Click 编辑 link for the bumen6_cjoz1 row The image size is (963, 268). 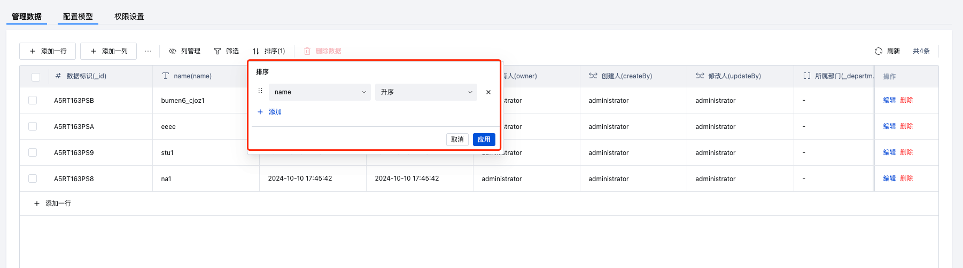pos(889,100)
